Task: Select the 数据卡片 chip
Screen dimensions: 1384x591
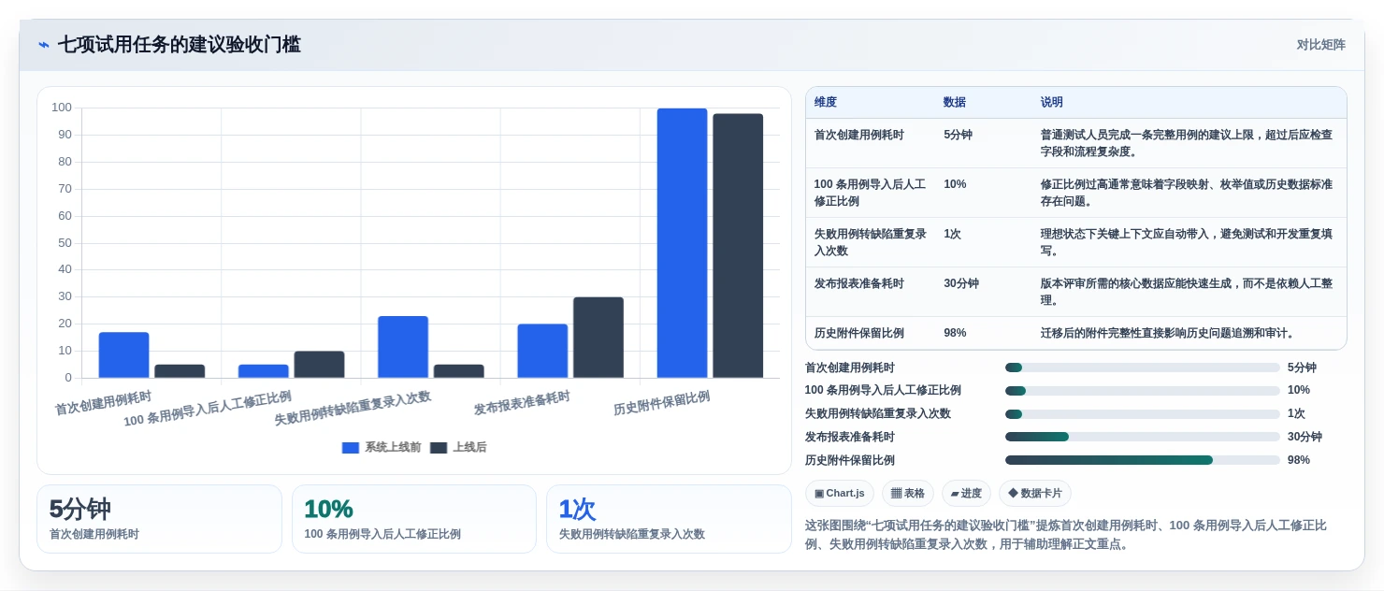Action: [x=1035, y=493]
